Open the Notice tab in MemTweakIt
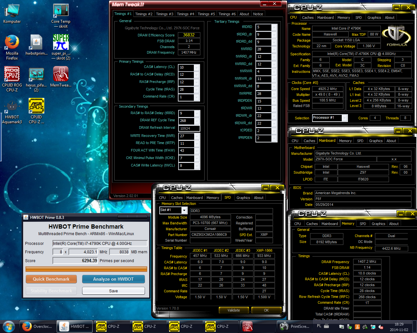417x333 pixels. point(258,14)
